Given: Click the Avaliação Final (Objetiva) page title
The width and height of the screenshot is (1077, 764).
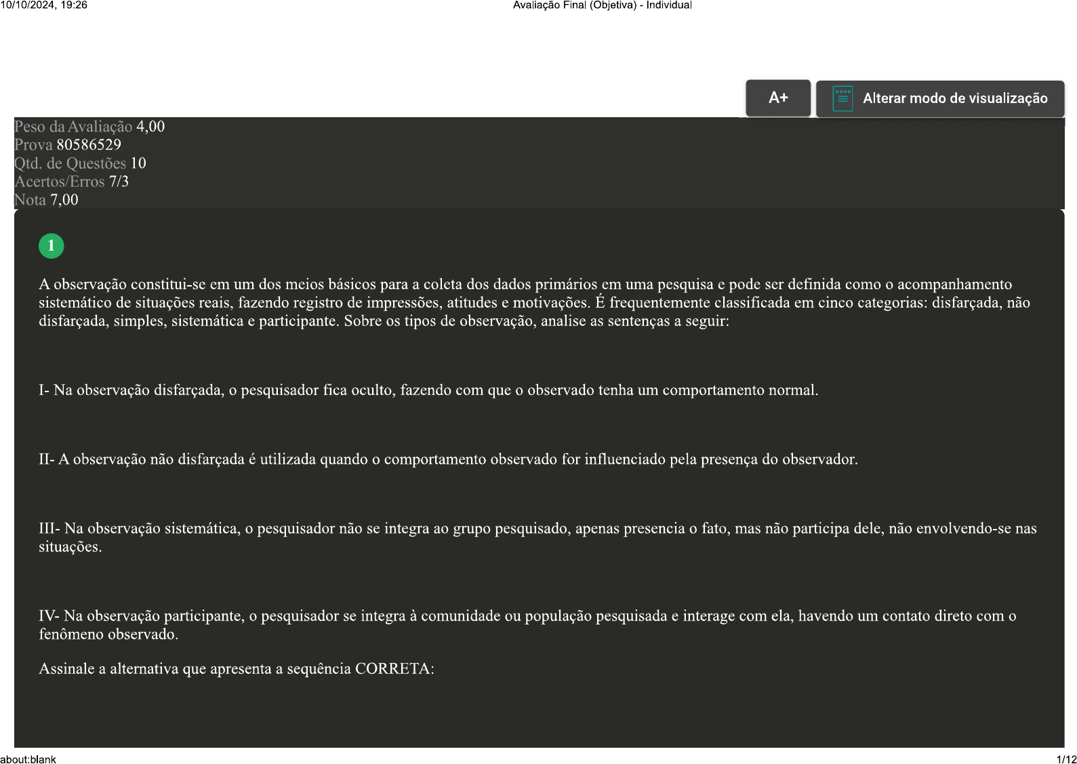Looking at the screenshot, I should click(602, 5).
